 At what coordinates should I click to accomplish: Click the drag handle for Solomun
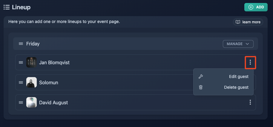click(21, 82)
